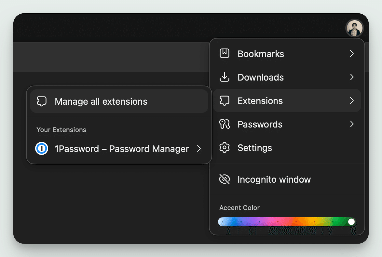Choose Manage all extensions
The height and width of the screenshot is (257, 382).
[101, 101]
